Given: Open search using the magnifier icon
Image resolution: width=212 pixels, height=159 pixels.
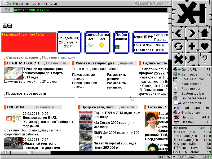Looking at the screenshot, I should [x=192, y=59].
